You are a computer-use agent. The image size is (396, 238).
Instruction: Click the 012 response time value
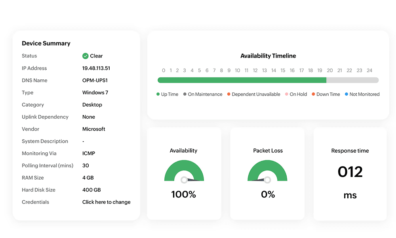pos(350,172)
